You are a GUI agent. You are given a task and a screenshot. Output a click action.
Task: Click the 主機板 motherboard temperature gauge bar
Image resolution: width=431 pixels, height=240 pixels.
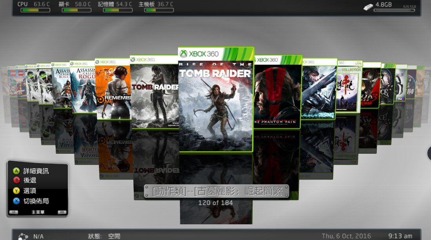click(x=159, y=10)
